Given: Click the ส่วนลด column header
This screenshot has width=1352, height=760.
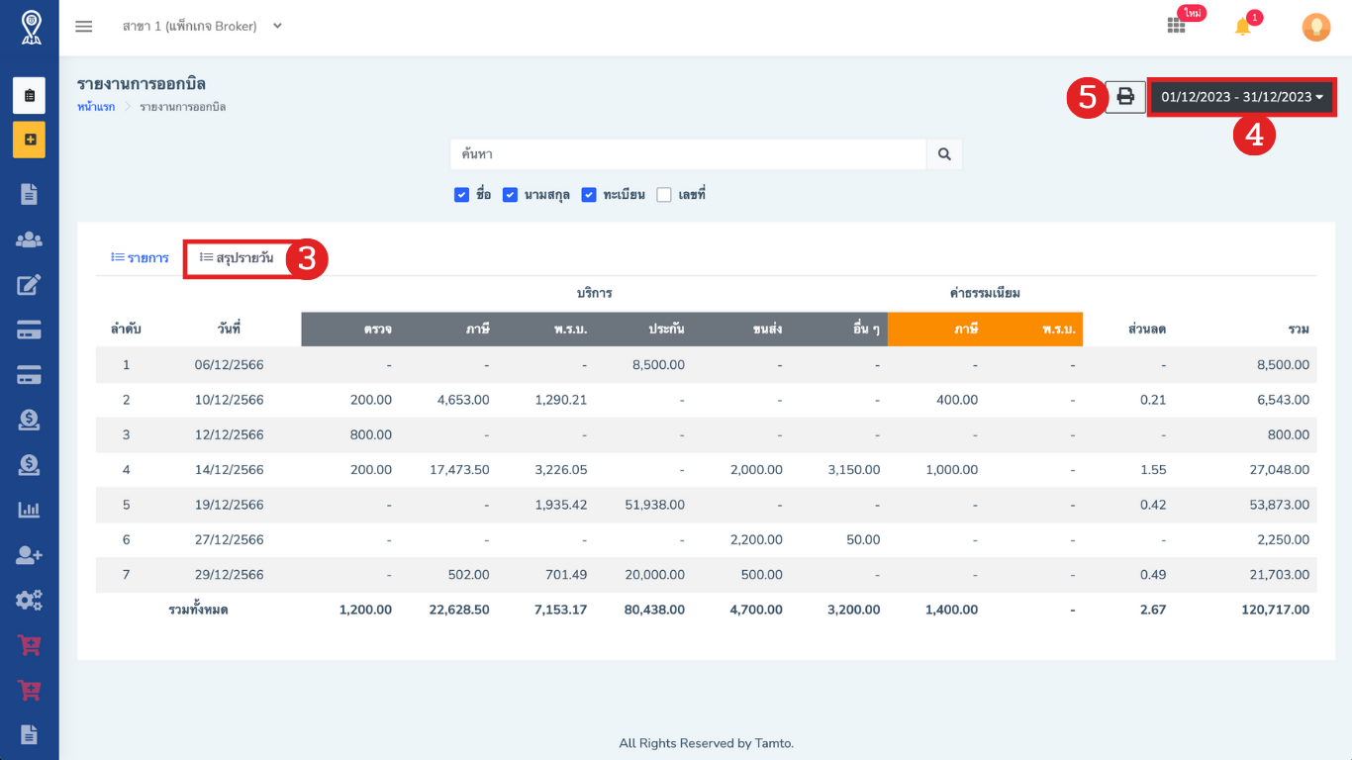Looking at the screenshot, I should click(1147, 330).
